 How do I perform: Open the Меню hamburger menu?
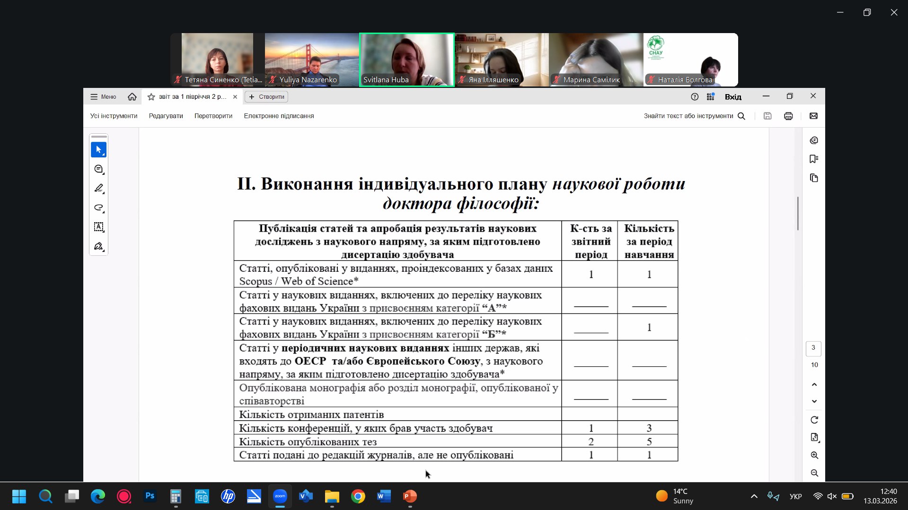[x=103, y=97]
